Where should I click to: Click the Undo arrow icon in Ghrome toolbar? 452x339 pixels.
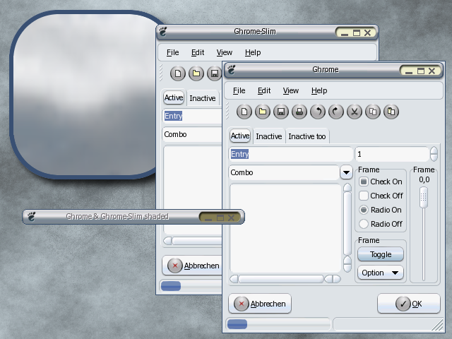pyautogui.click(x=318, y=112)
